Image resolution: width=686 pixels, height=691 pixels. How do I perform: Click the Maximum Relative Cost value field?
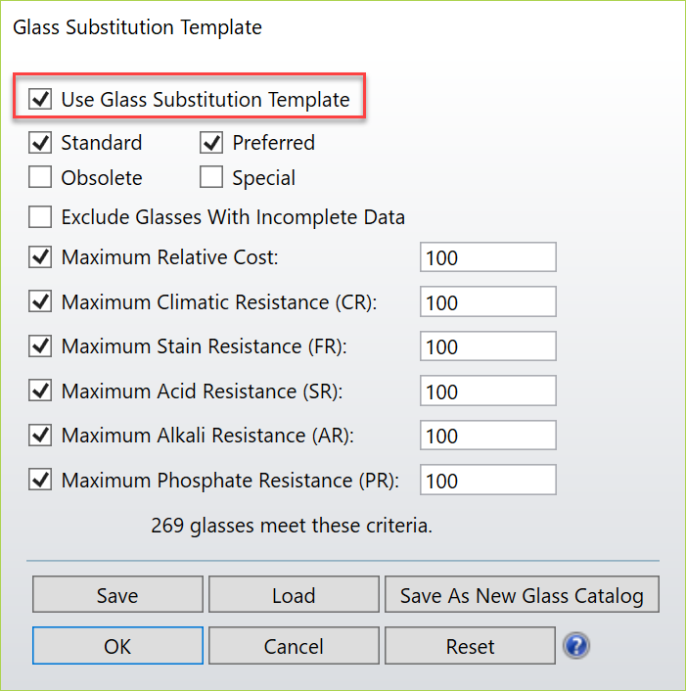click(x=487, y=257)
